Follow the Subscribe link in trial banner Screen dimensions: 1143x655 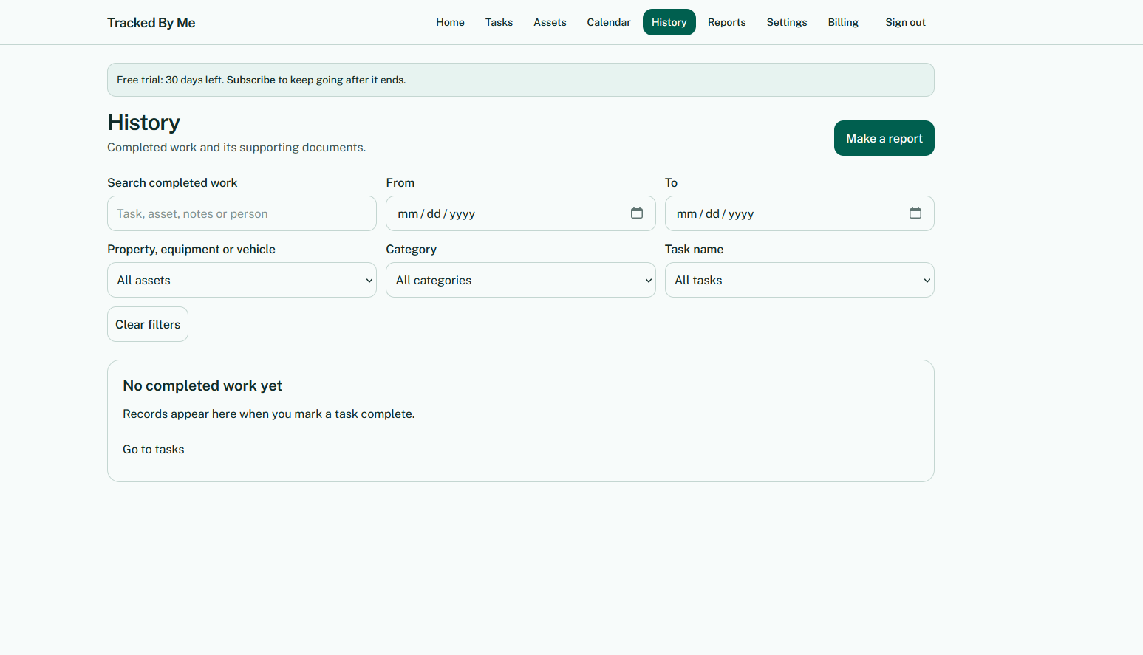click(x=251, y=80)
